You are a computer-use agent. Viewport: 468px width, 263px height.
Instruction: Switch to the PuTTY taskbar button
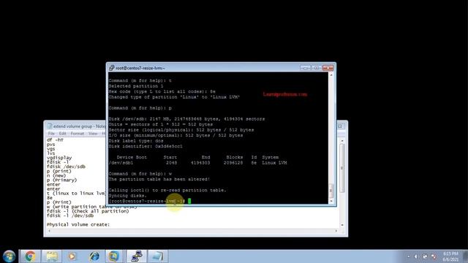click(137, 256)
